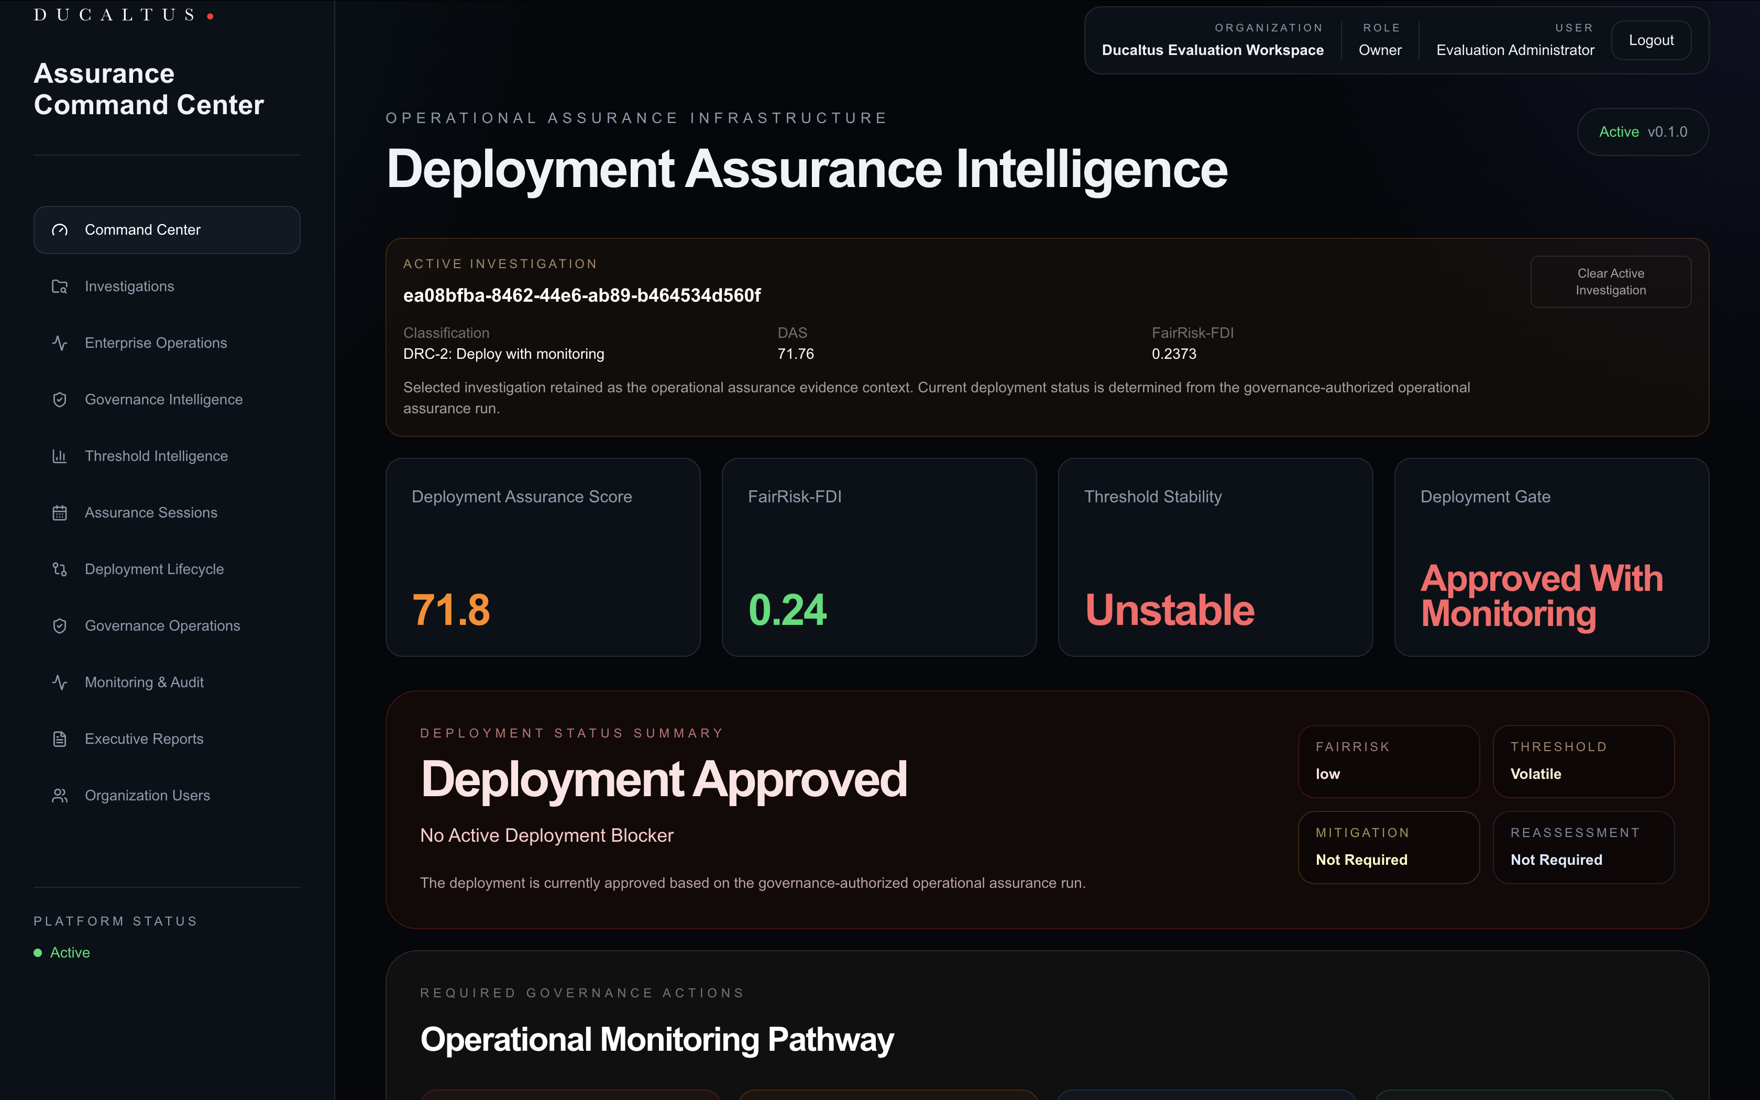Click the Executive Reports document icon
The height and width of the screenshot is (1100, 1760).
[x=60, y=739]
